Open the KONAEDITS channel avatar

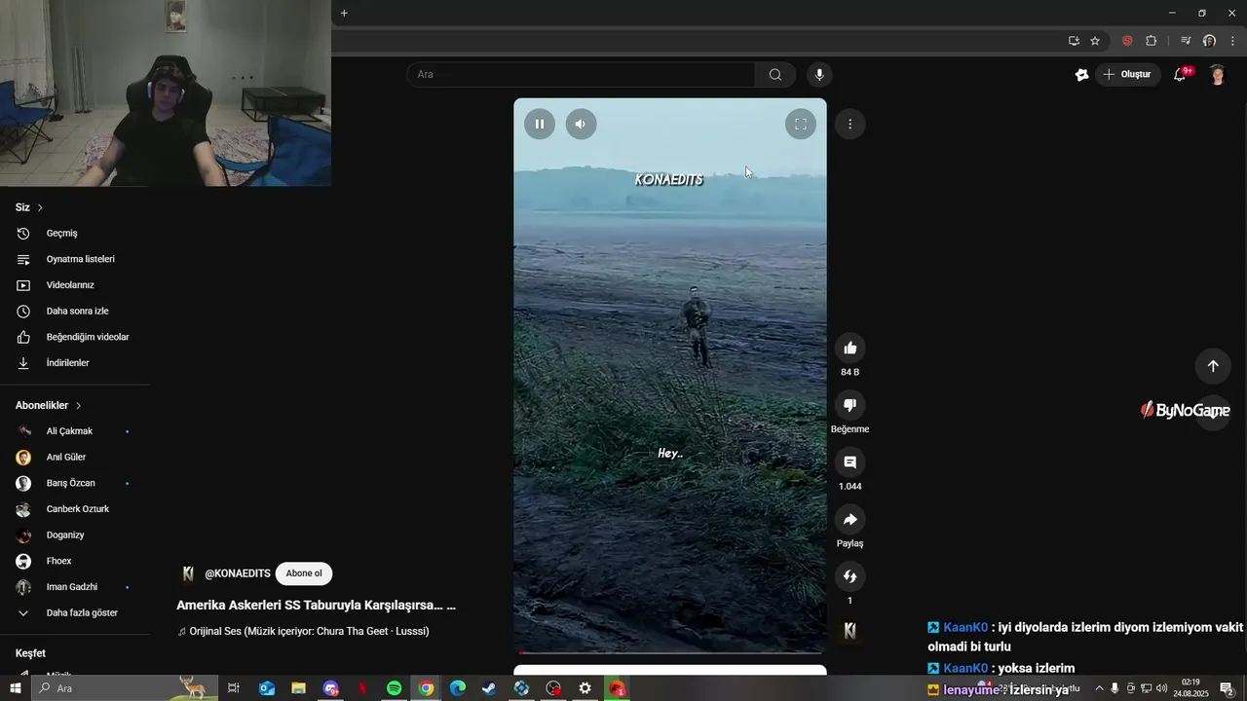point(188,573)
